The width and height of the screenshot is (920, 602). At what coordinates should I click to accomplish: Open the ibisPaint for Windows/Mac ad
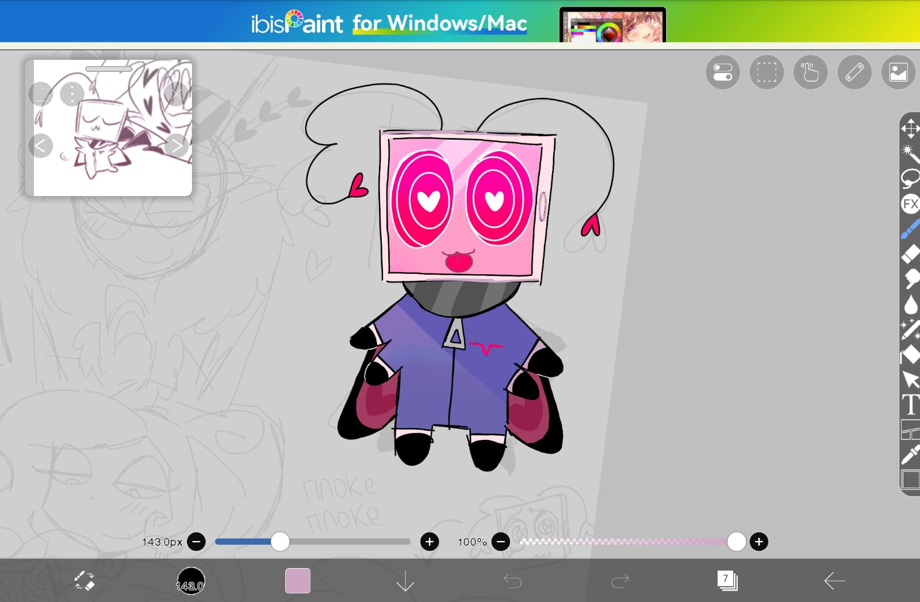pos(460,21)
